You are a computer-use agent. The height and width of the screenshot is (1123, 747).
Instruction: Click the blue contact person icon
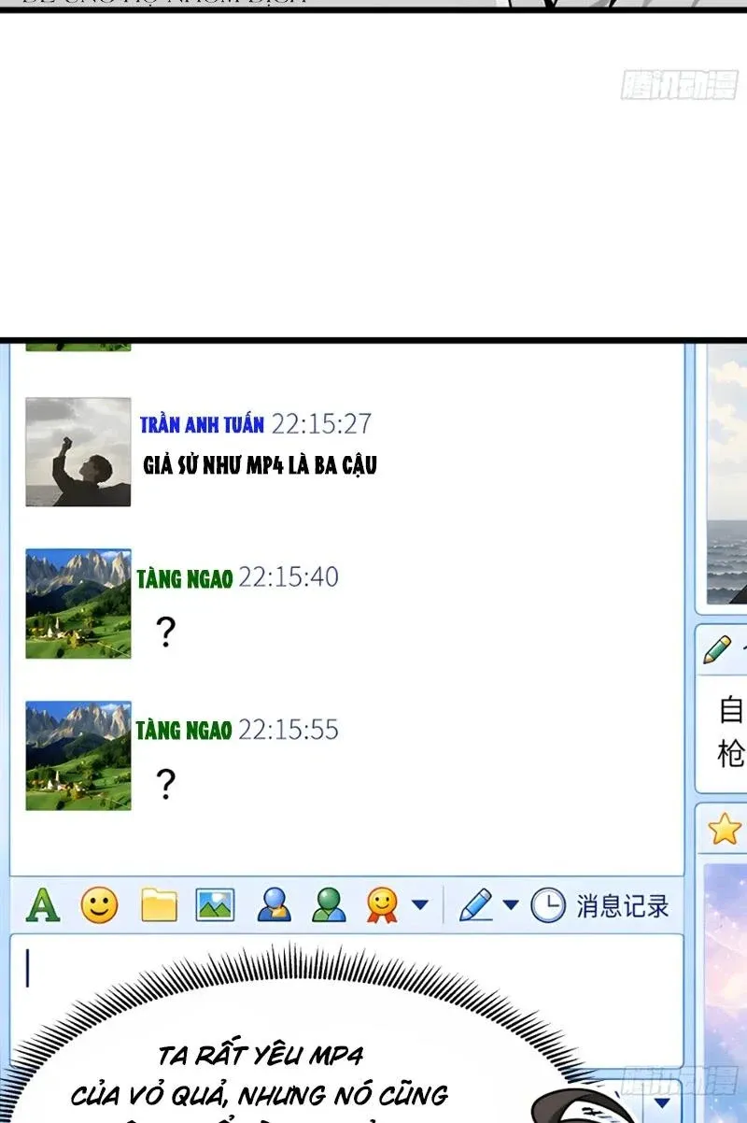coord(274,905)
